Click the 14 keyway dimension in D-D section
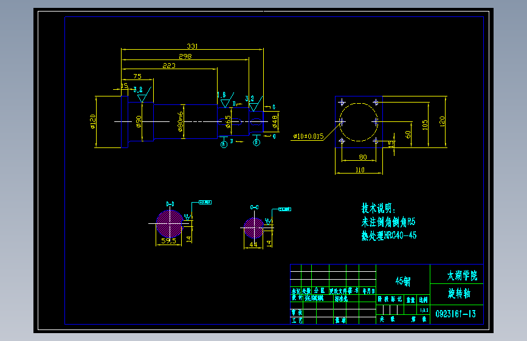Image resolution: width=527 pixels, height=341 pixels. [x=188, y=239]
